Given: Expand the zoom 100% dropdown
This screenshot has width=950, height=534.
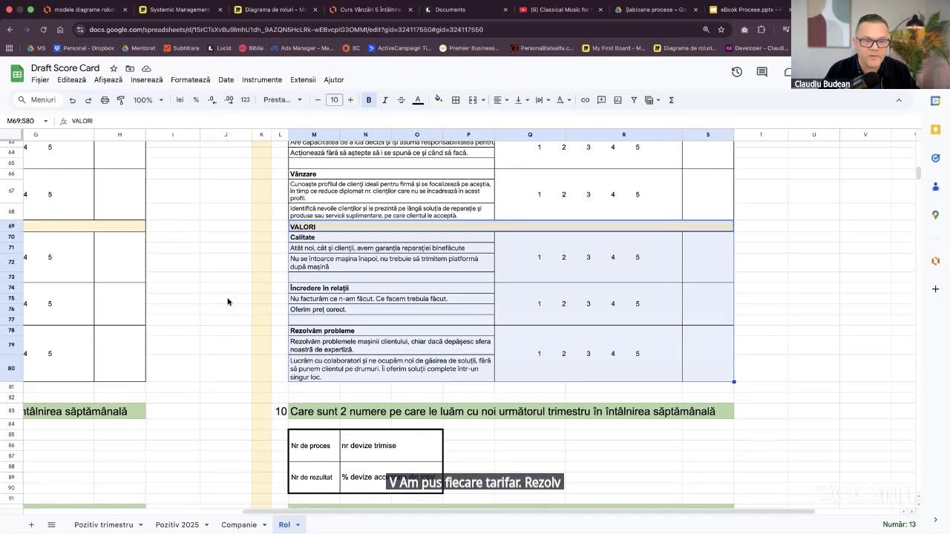Looking at the screenshot, I should [x=148, y=100].
